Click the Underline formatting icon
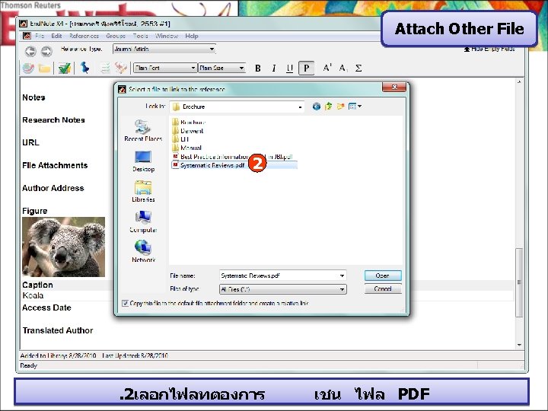 [x=289, y=68]
